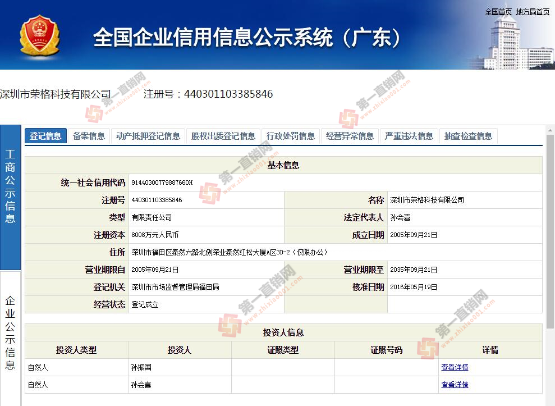
Task: View the 股权出质登记信息 tab
Action: [223, 136]
